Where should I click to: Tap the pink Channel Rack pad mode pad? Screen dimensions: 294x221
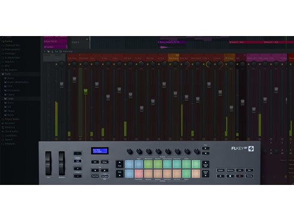pyautogui.click(x=139, y=174)
